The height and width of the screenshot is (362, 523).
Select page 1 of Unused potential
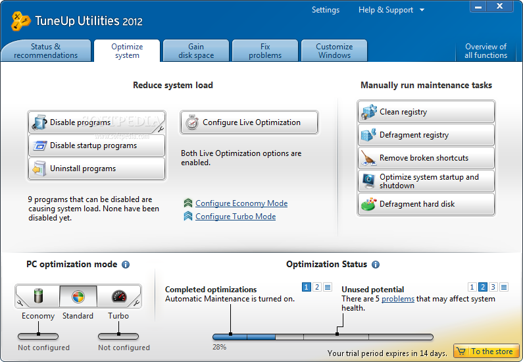click(x=472, y=287)
